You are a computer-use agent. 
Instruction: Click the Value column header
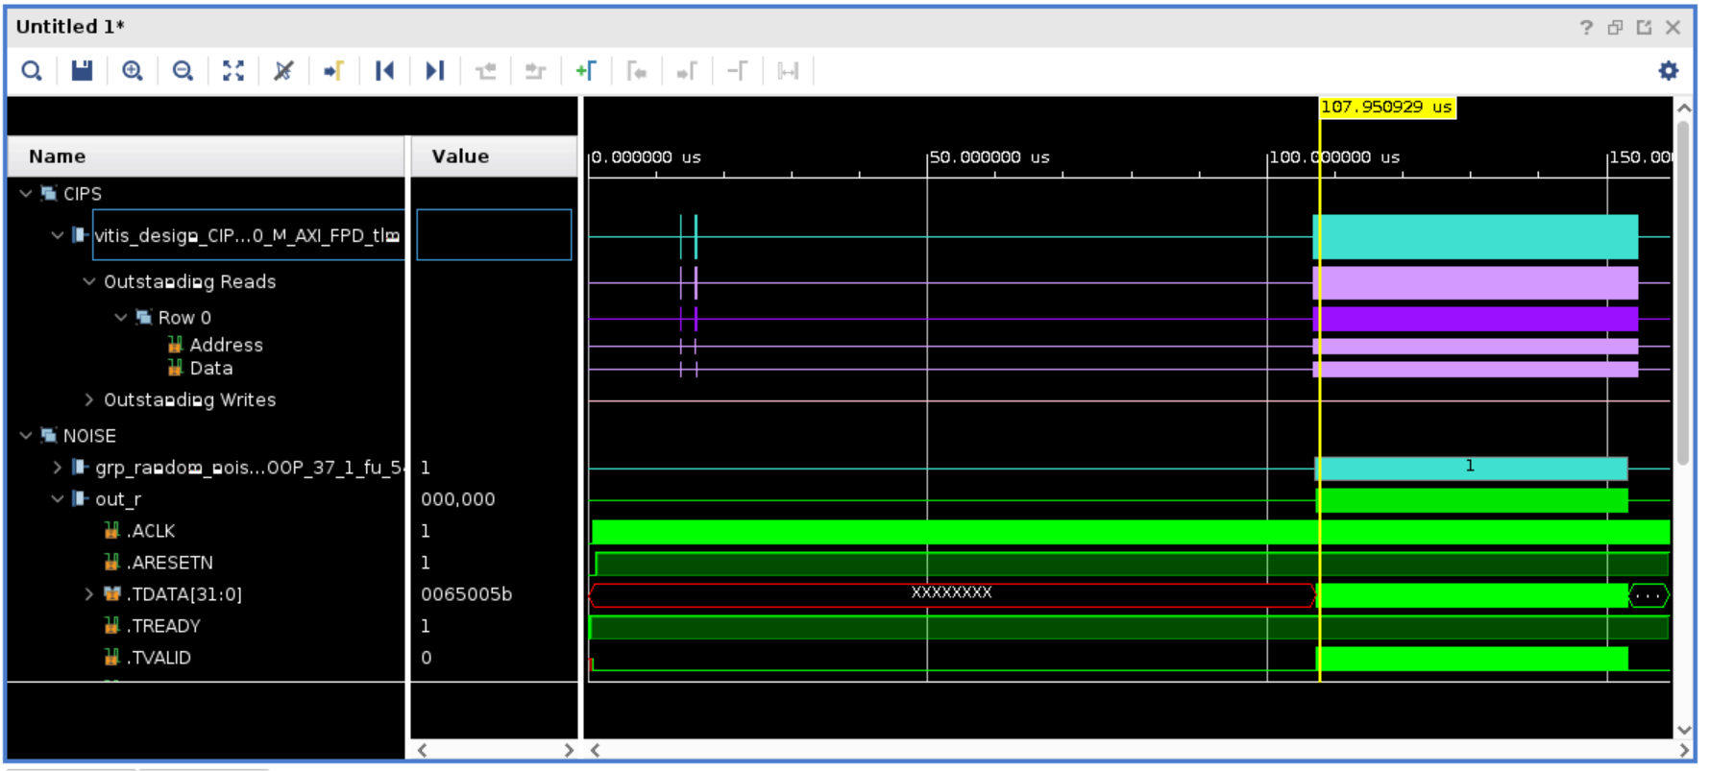(x=460, y=157)
